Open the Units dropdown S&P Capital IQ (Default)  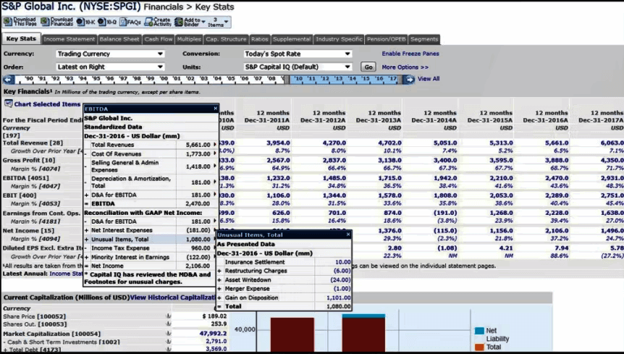[x=298, y=67]
